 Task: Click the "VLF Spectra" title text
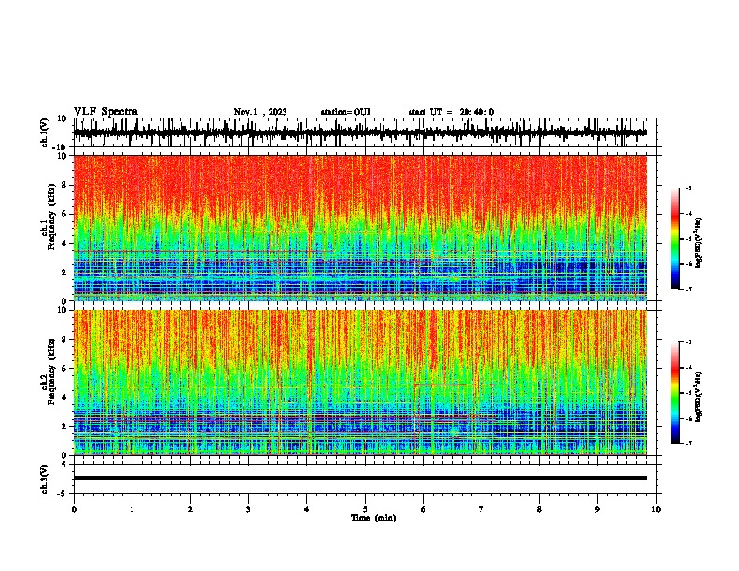(105, 112)
